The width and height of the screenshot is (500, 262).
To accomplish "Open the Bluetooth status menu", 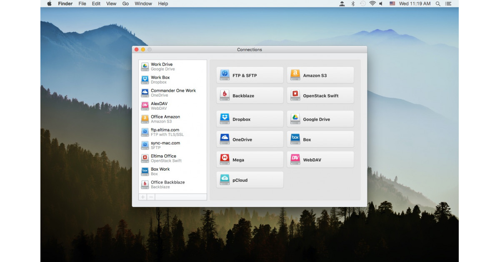I will pyautogui.click(x=353, y=4).
